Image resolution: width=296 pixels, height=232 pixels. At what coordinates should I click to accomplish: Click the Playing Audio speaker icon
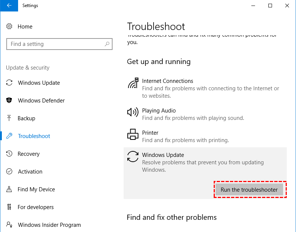[x=133, y=112]
